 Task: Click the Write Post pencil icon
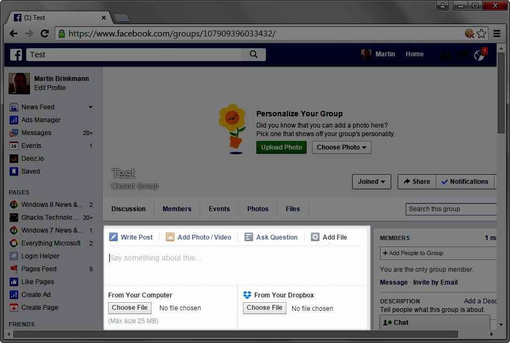coord(113,237)
